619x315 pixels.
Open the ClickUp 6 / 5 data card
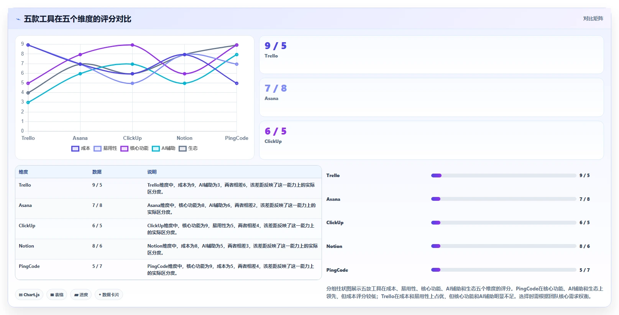pyautogui.click(x=432, y=140)
